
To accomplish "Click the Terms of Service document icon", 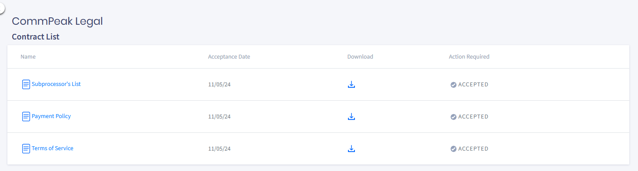I will coord(26,148).
